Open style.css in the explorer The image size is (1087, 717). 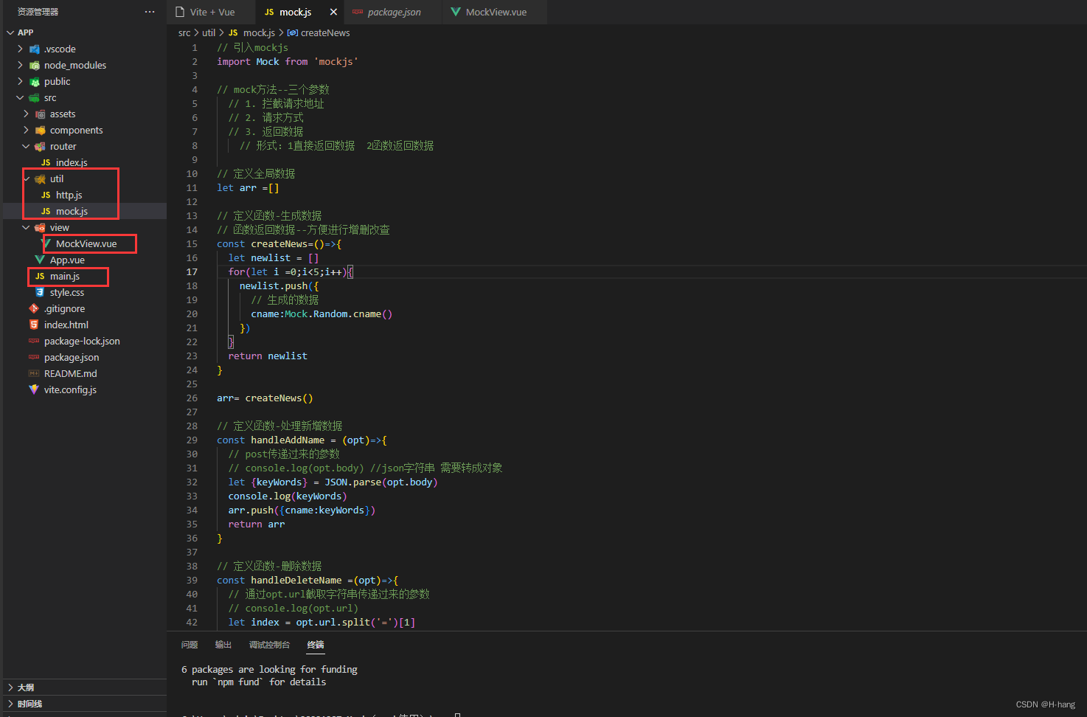point(67,292)
